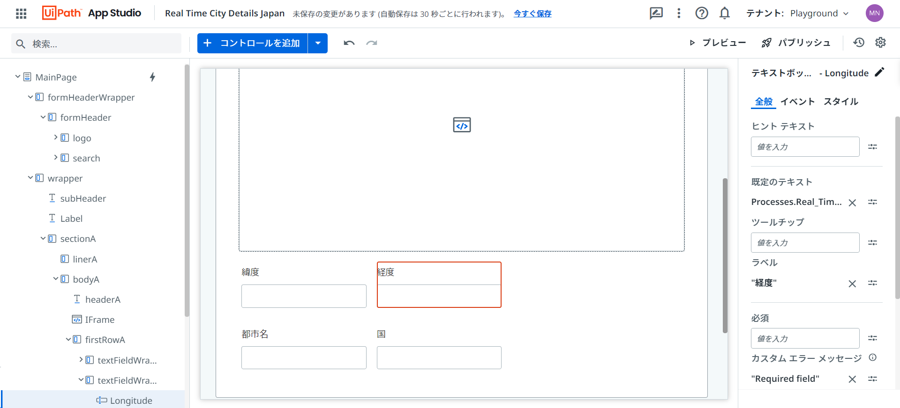Open the MN user avatar
The image size is (900, 408).
[875, 13]
